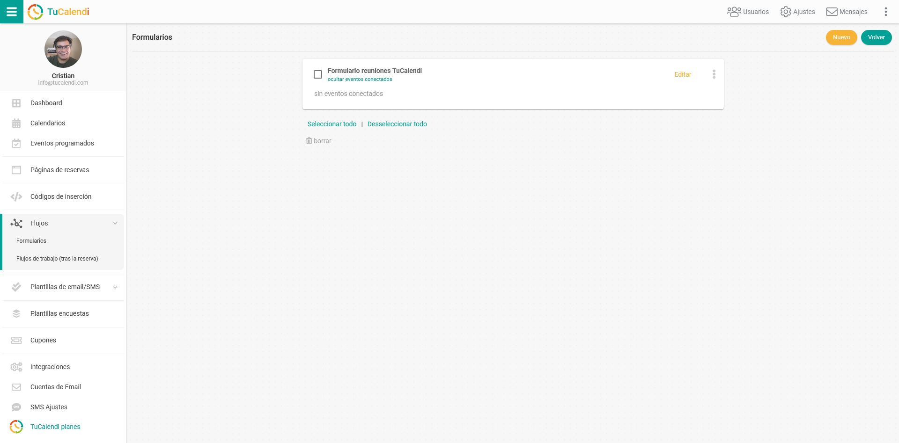
Task: Open the form card's three-dot options
Action: tap(714, 74)
